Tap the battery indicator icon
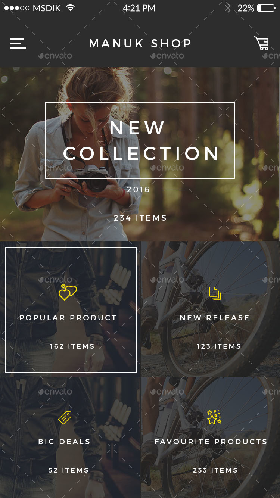 (266, 8)
